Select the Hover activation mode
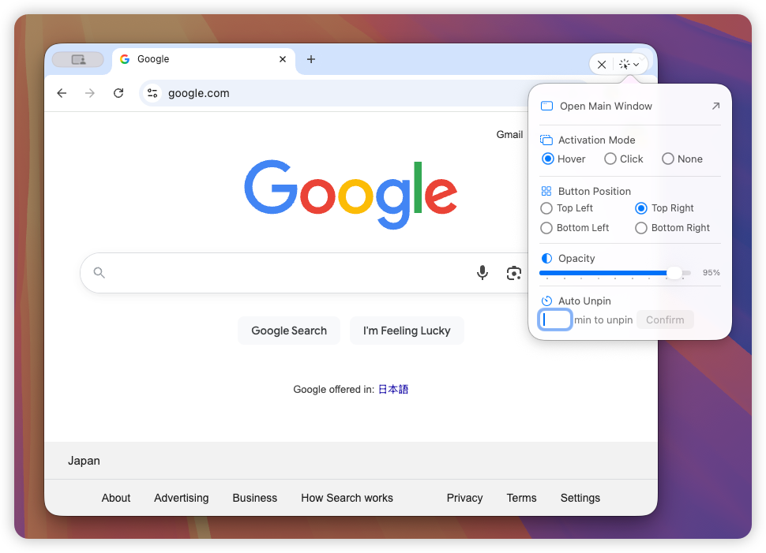Viewport: 766px width, 553px height. [x=564, y=159]
